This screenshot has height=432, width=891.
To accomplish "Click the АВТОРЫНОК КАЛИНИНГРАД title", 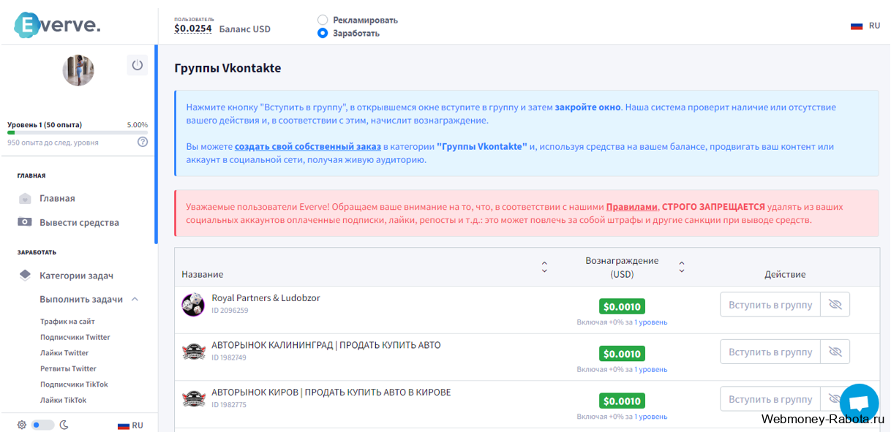I will [x=326, y=345].
